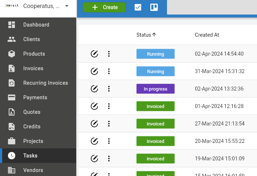Image resolution: width=257 pixels, height=176 pixels.
Task: Open Clients in the sidebar
Action: click(x=38, y=39)
